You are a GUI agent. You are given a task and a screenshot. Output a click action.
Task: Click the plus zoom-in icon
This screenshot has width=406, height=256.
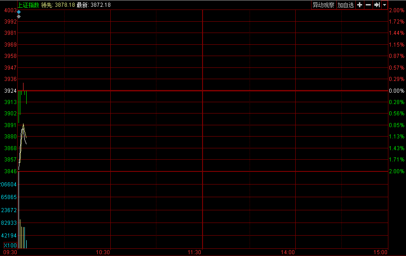360,5
